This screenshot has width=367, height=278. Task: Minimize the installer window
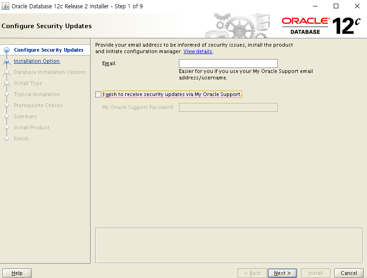point(315,6)
